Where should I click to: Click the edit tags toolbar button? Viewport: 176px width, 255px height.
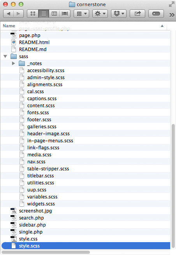[x=156, y=14]
